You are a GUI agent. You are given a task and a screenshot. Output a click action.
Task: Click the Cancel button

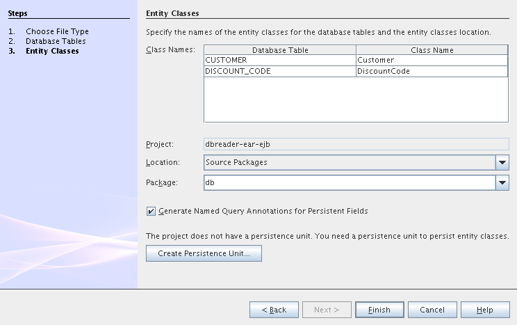point(432,310)
